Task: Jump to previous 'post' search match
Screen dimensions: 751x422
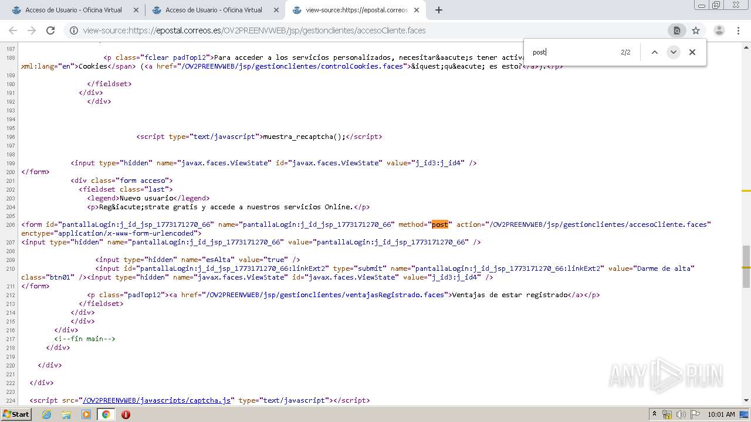Action: [655, 52]
